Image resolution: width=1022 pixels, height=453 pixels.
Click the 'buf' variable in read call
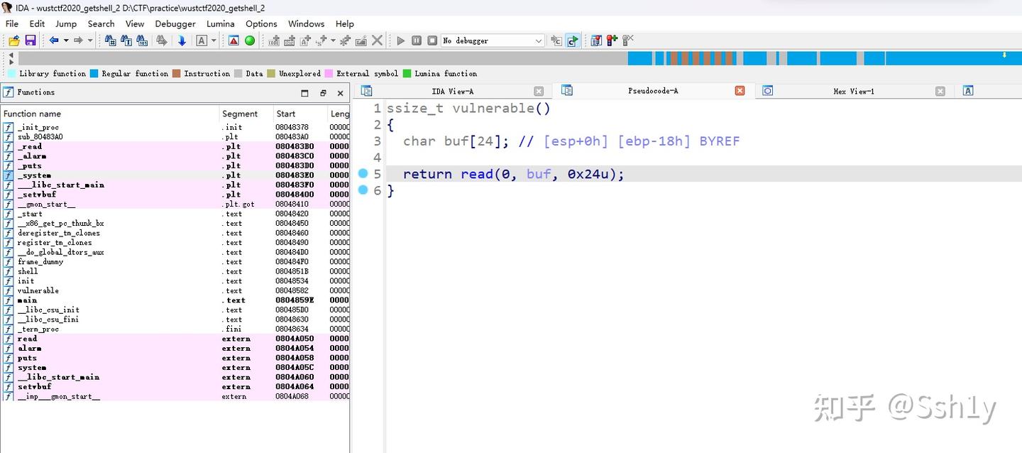tap(538, 174)
